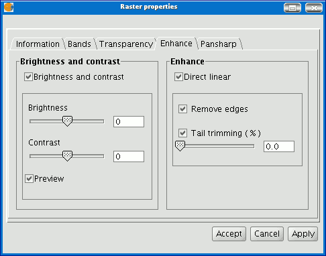Switch to the Information tab
This screenshot has width=326, height=256.
(38, 44)
